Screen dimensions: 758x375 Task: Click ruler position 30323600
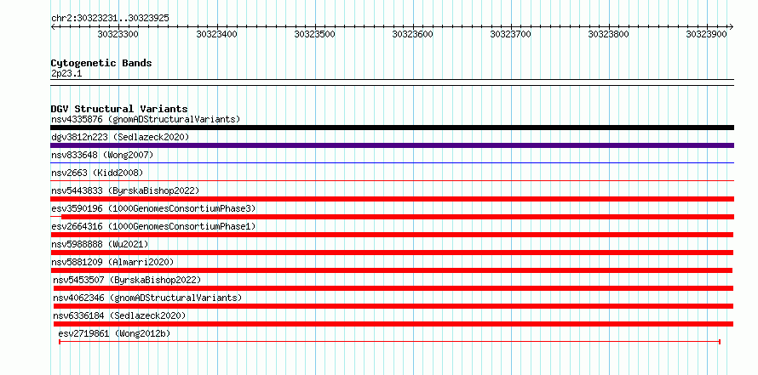click(x=413, y=34)
